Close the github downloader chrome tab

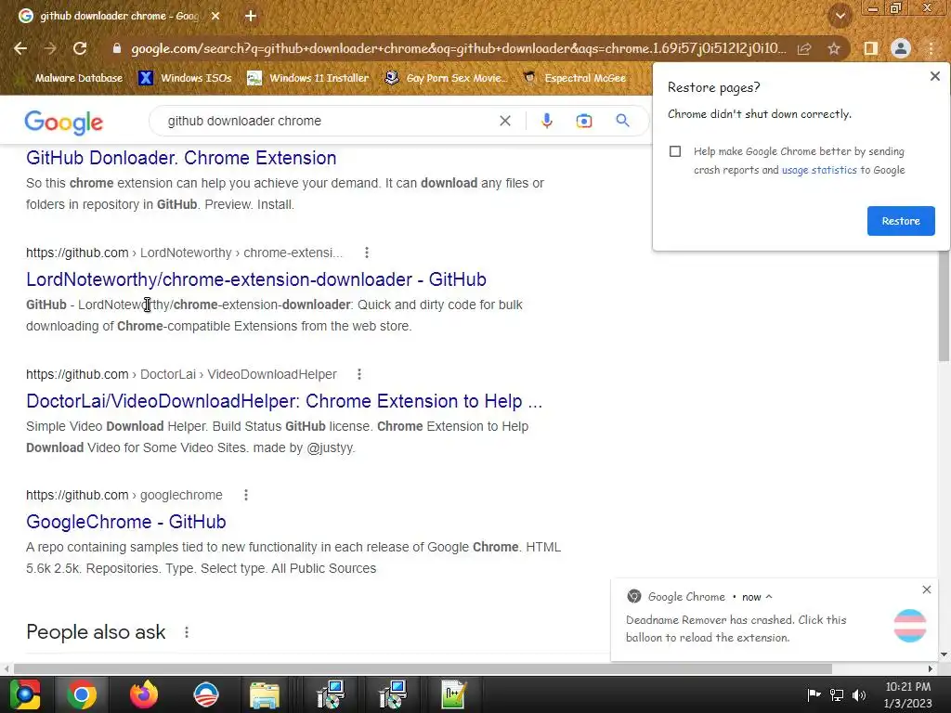[x=215, y=16]
